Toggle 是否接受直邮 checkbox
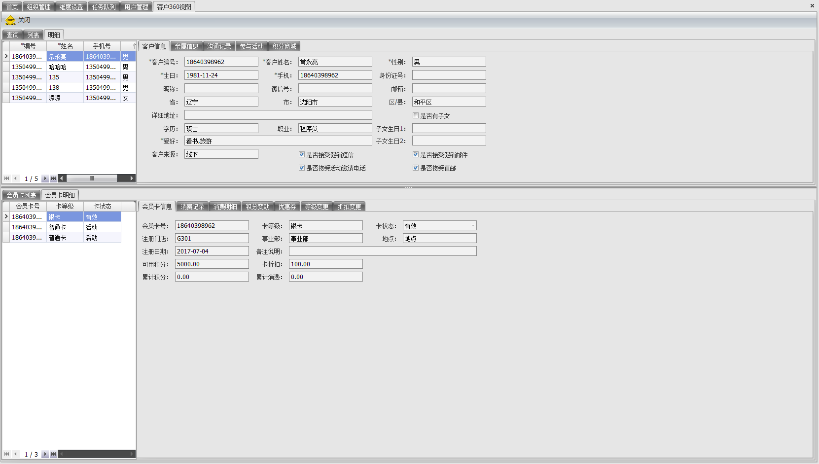Screen dimensions: 819x464 coord(416,168)
